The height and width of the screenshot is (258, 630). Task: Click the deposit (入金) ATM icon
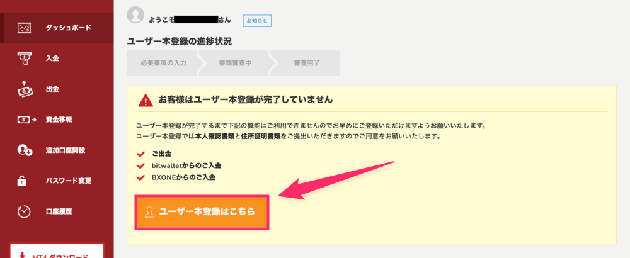(24, 58)
